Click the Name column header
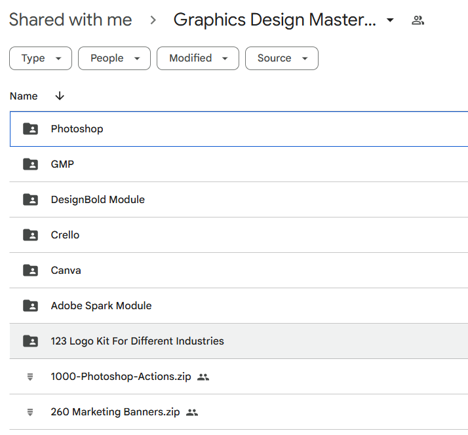This screenshot has height=435, width=468. [24, 96]
